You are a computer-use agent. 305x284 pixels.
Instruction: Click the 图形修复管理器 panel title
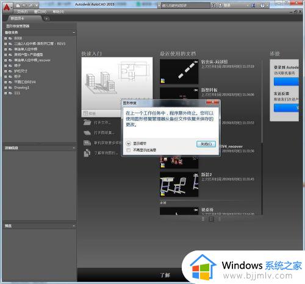pos(18,26)
